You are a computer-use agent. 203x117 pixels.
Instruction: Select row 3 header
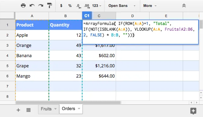coord(8,45)
